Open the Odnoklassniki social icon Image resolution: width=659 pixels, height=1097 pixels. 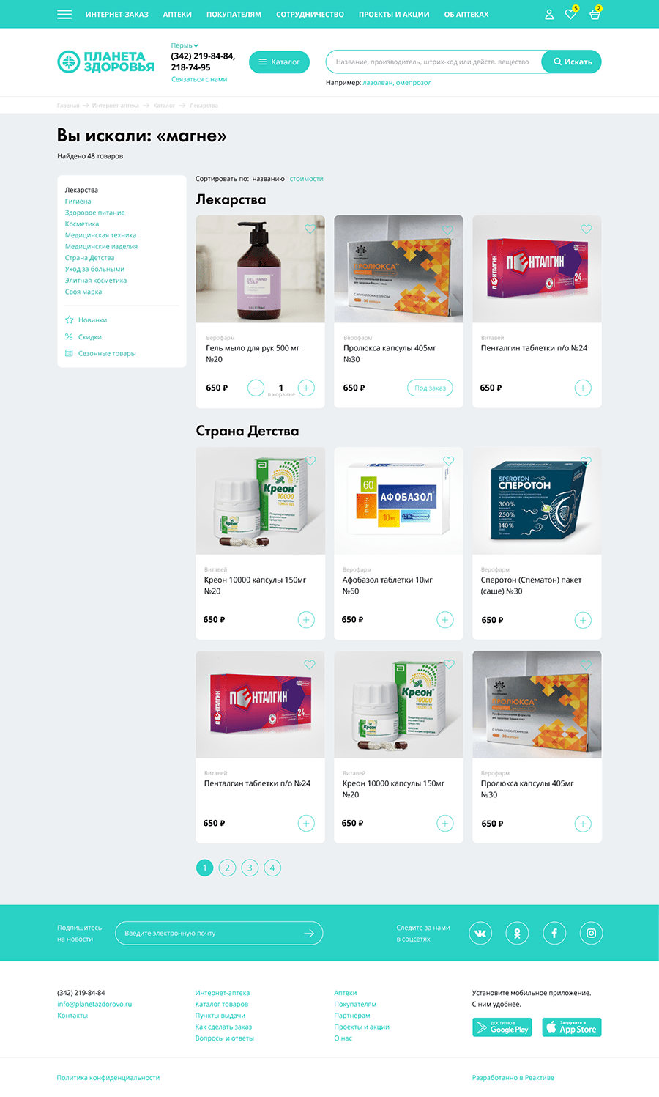click(x=517, y=933)
